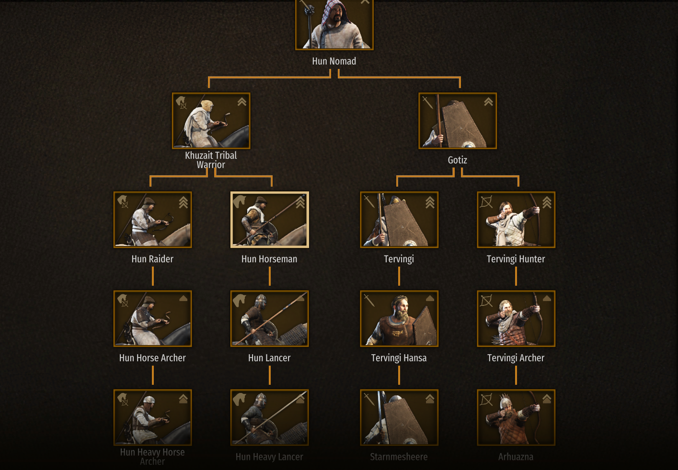Click the horse archer icon on Khuzait Tribal Warrior
Screen dimensions: 678x470
181,102
